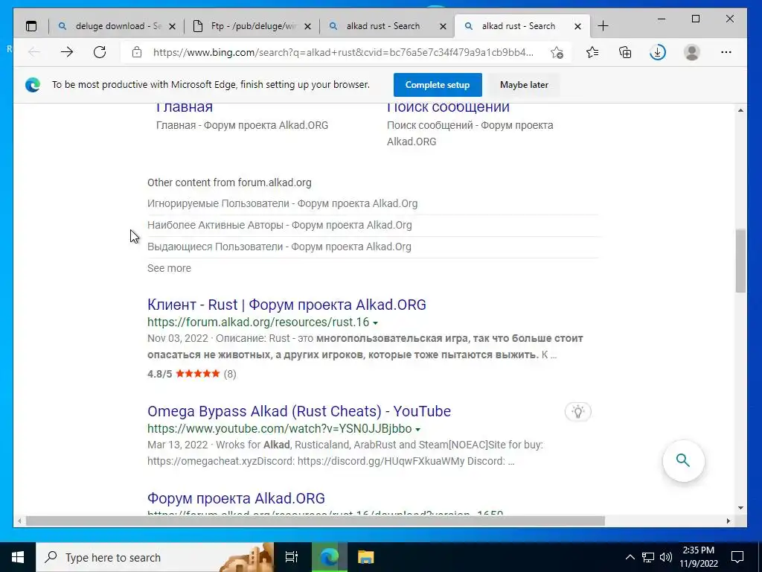This screenshot has width=762, height=572.
Task: Open the Поиск сообщений link
Action: [448, 107]
